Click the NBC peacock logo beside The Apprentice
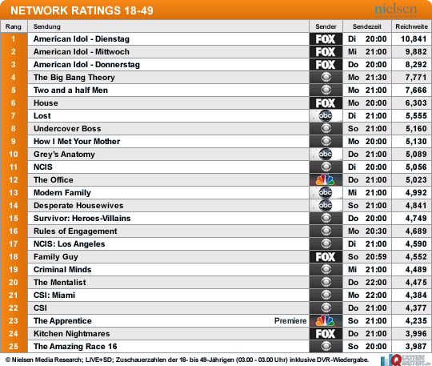432x366 pixels. tap(326, 321)
